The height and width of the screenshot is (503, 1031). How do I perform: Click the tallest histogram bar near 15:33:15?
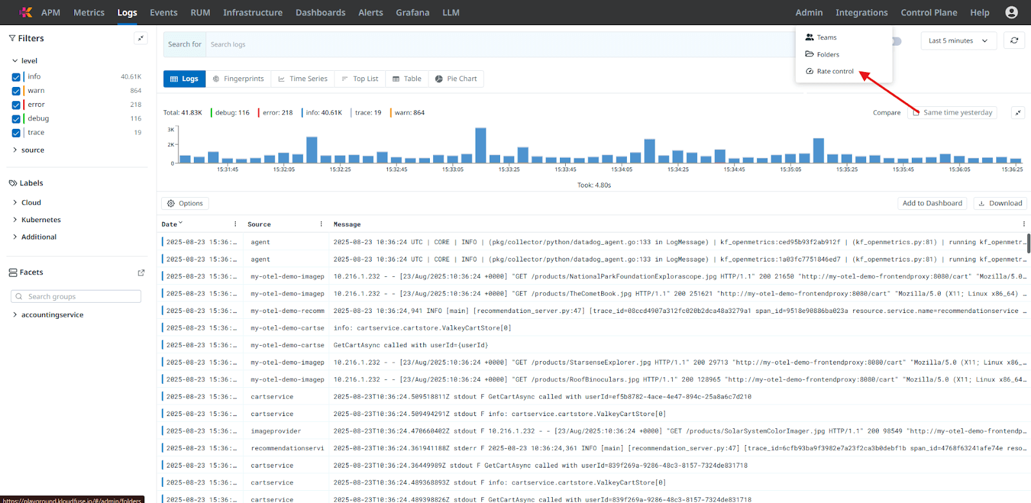click(481, 145)
